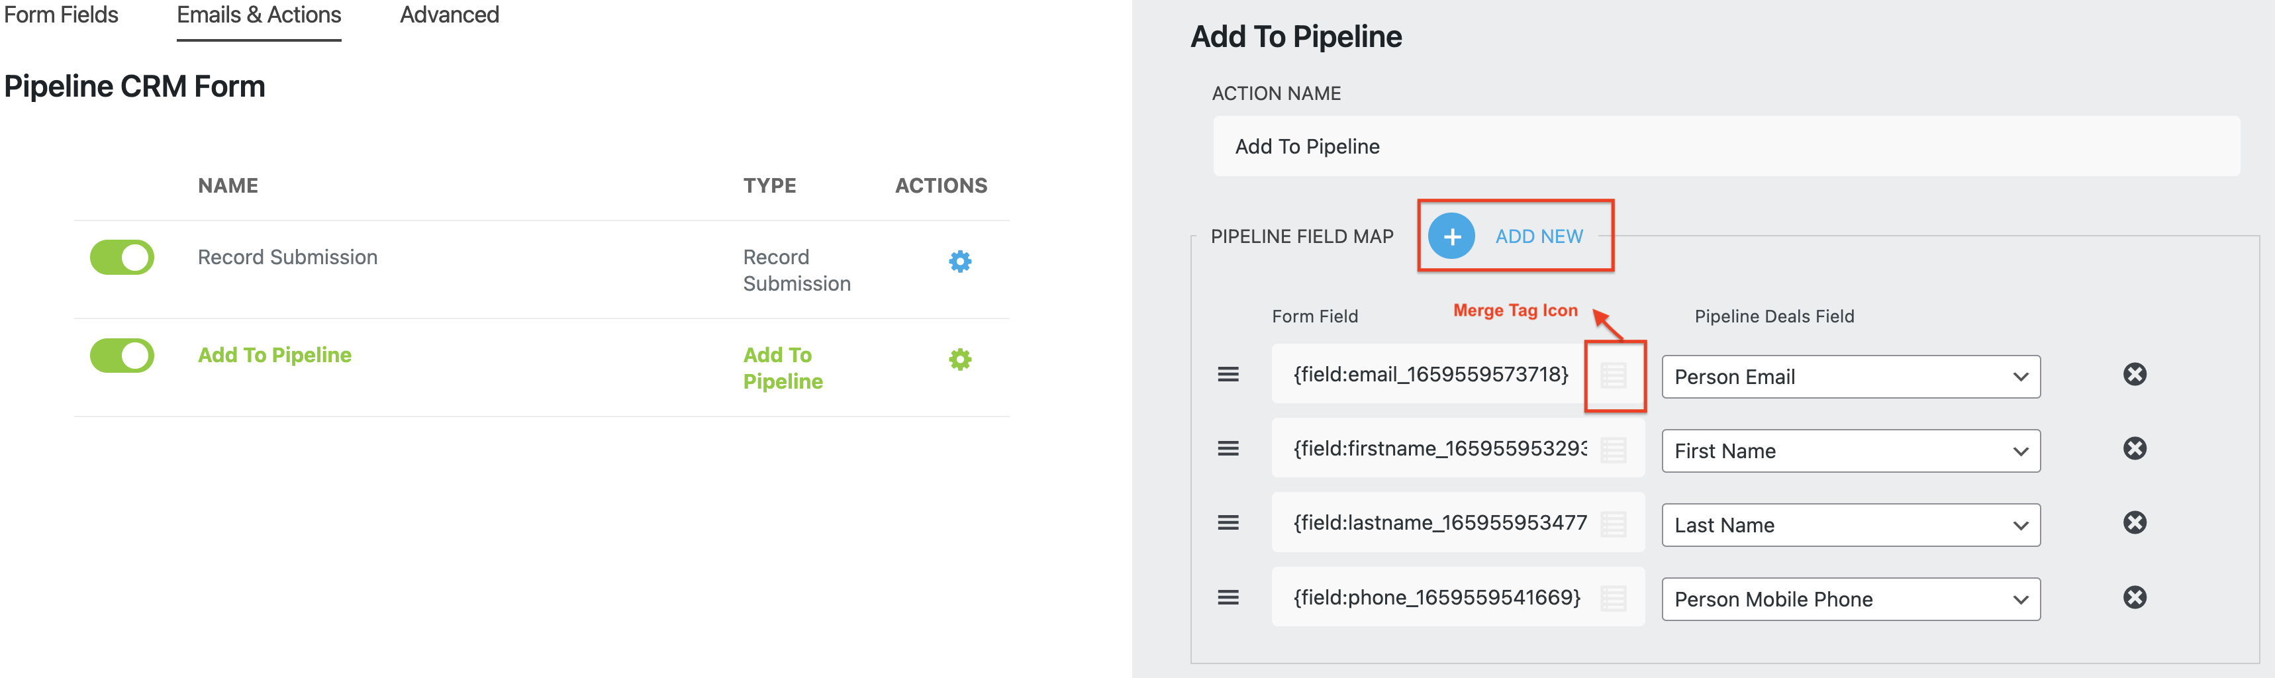Screen dimensions: 2275x678
Task: Disable the Record Submission action toggle
Action: (x=122, y=257)
